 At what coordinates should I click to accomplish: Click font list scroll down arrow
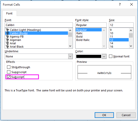pos(70,46)
